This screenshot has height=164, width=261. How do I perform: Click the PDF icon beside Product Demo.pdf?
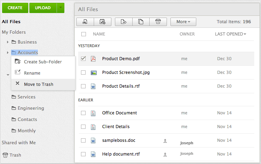[x=93, y=59]
